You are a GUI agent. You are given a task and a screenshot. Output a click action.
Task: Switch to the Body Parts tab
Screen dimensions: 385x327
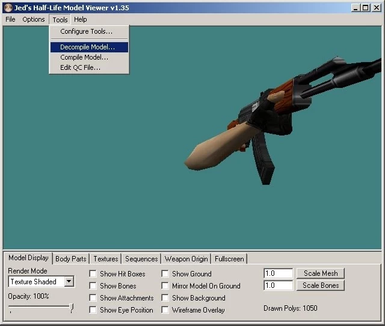pos(71,259)
